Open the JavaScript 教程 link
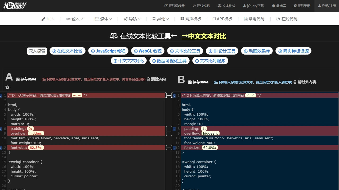 [108, 51]
